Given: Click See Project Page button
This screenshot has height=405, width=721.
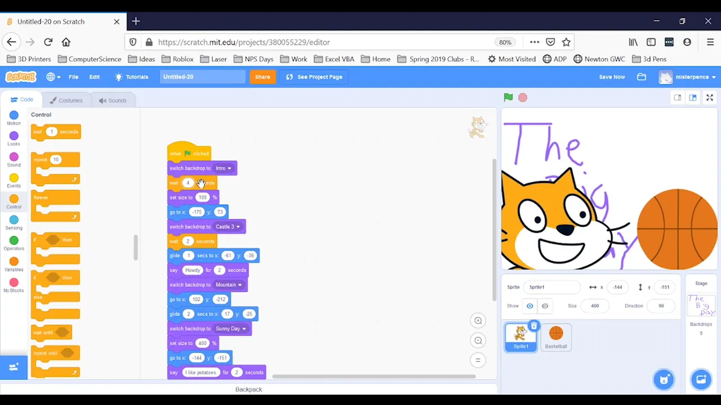Looking at the screenshot, I should [x=314, y=77].
